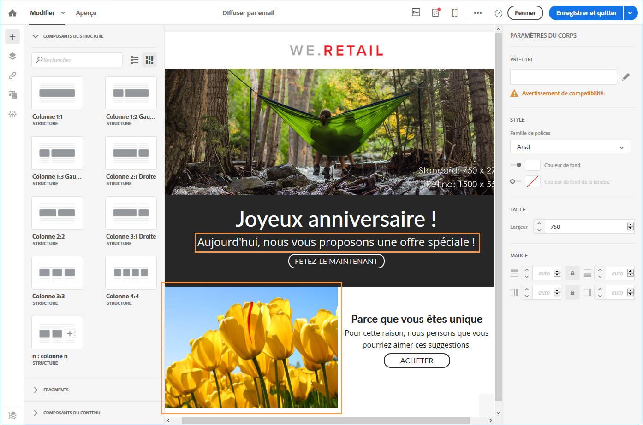Click the white Couleur de fond swatch

point(533,165)
